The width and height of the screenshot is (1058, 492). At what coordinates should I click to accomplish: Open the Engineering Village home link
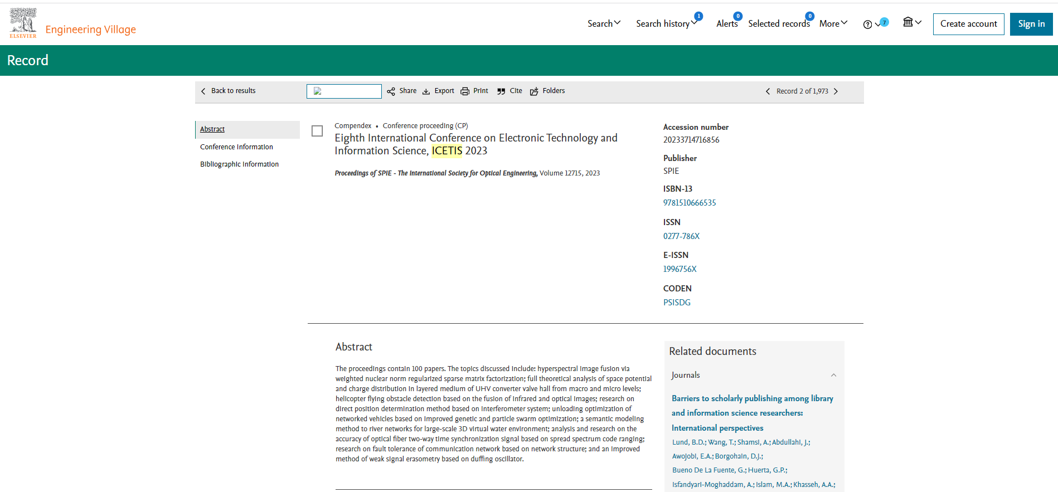click(x=90, y=30)
